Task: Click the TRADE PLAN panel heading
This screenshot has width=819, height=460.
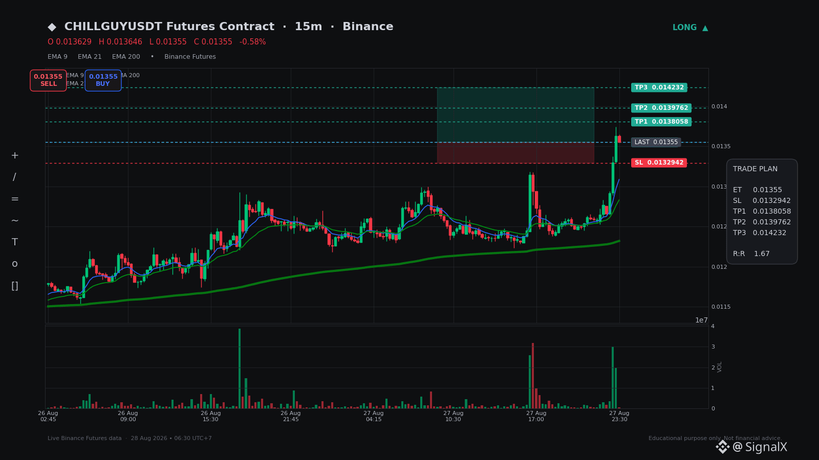Action: (755, 169)
